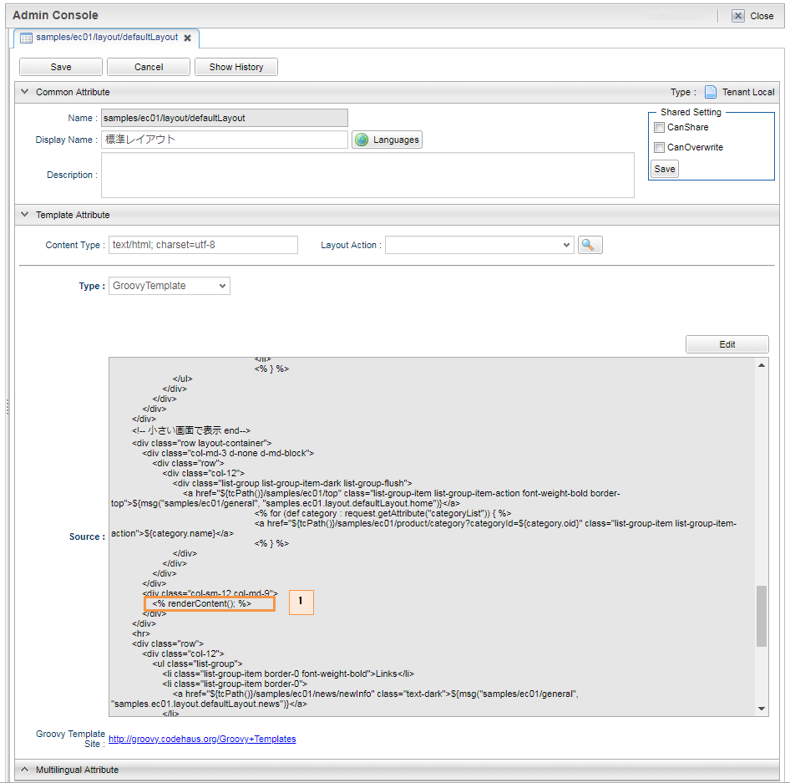Click Save in Shared Setting box
790x783 pixels.
pos(665,169)
